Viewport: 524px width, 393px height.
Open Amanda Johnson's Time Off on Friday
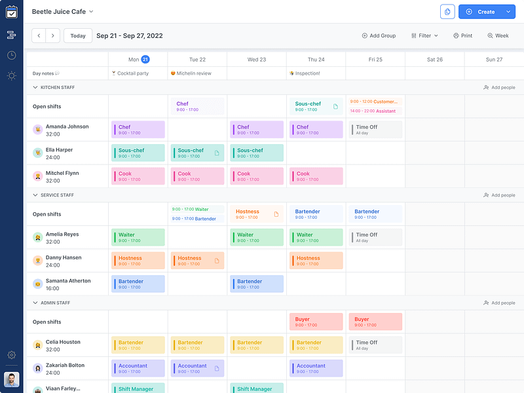tap(375, 130)
